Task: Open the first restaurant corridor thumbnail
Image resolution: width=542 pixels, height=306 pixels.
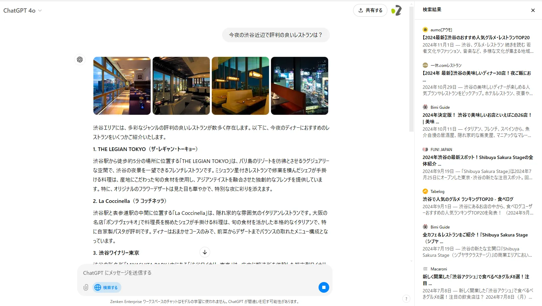Action: pos(122,86)
